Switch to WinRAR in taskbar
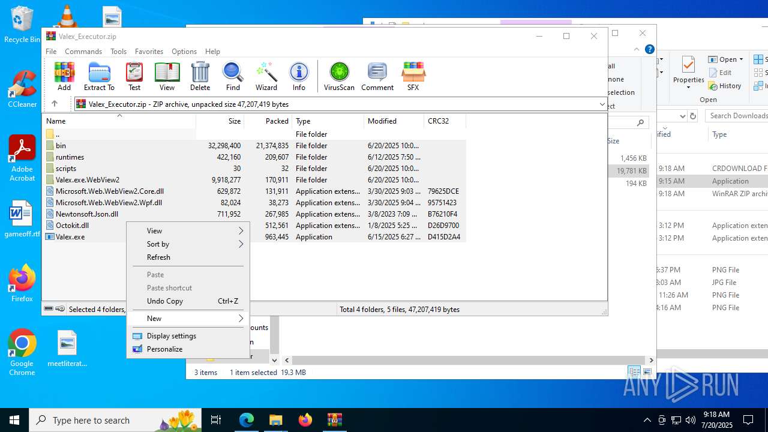 (335, 420)
